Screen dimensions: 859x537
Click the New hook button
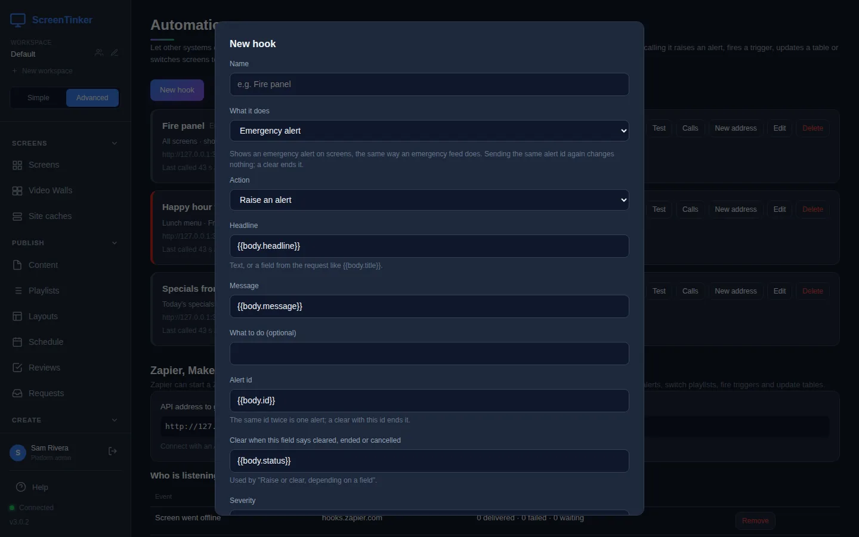click(177, 90)
